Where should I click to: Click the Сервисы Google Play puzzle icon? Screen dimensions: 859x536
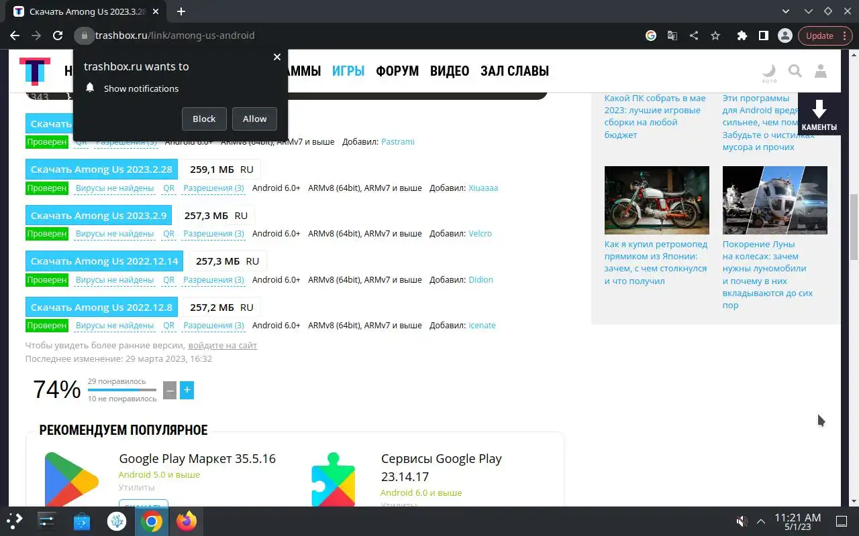point(334,479)
